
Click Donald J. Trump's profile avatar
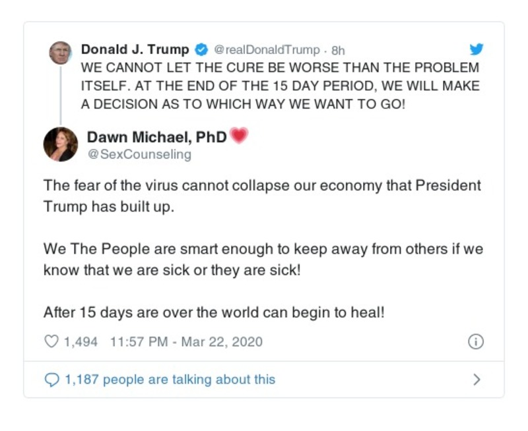tap(61, 51)
